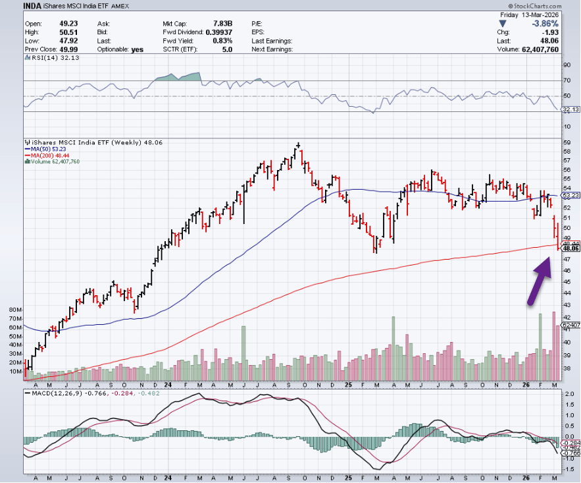
Task: Click the -0.284 MACD signal tag on the axis
Action: pyautogui.click(x=571, y=443)
